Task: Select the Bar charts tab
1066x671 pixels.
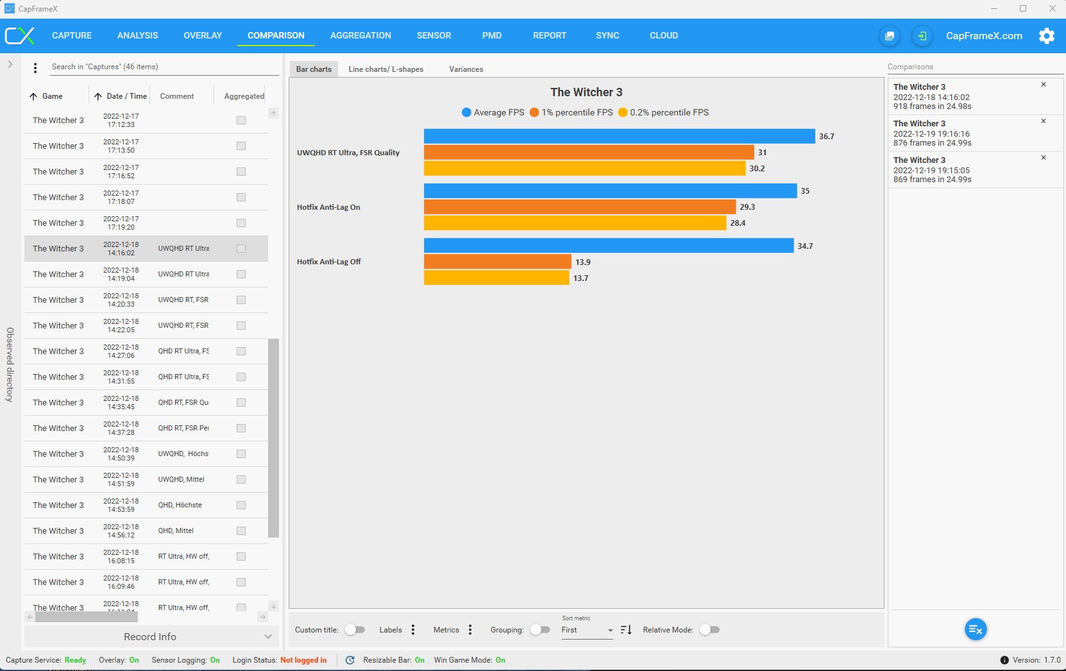Action: click(x=314, y=69)
